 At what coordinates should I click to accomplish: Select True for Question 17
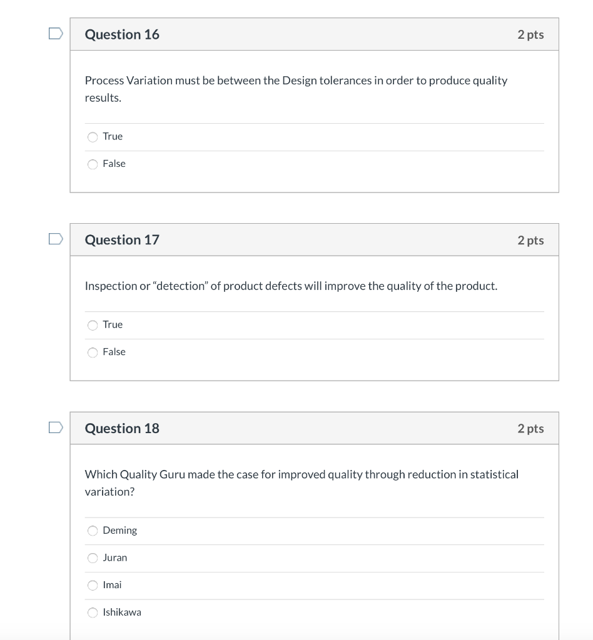click(93, 325)
